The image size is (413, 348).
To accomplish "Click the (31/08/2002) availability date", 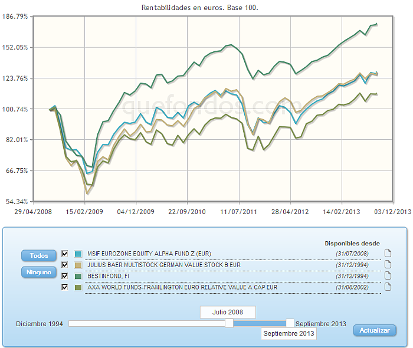I will tap(352, 287).
